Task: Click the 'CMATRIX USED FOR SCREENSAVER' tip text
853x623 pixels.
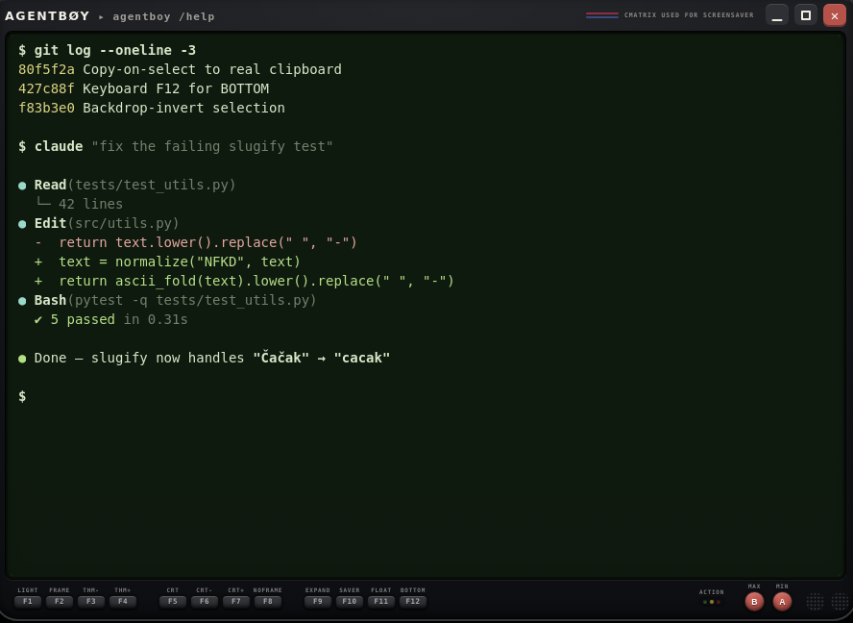Action: (x=689, y=15)
